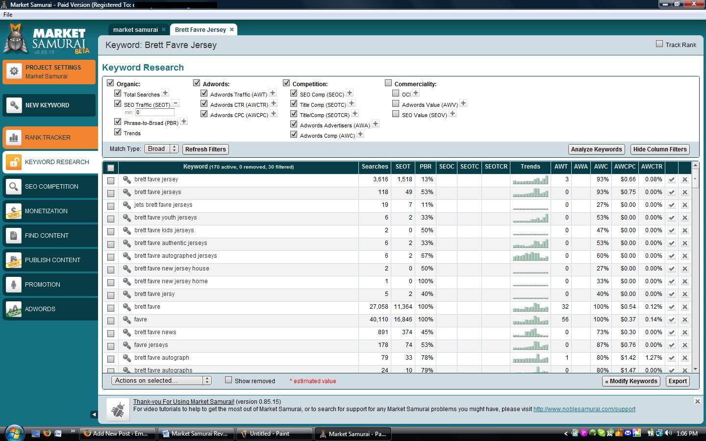Click the bug icon in support message
706x441 pixels.
[118, 409]
